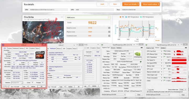Click the AMD FX processor logo in CPU-Z

click(x=40, y=55)
